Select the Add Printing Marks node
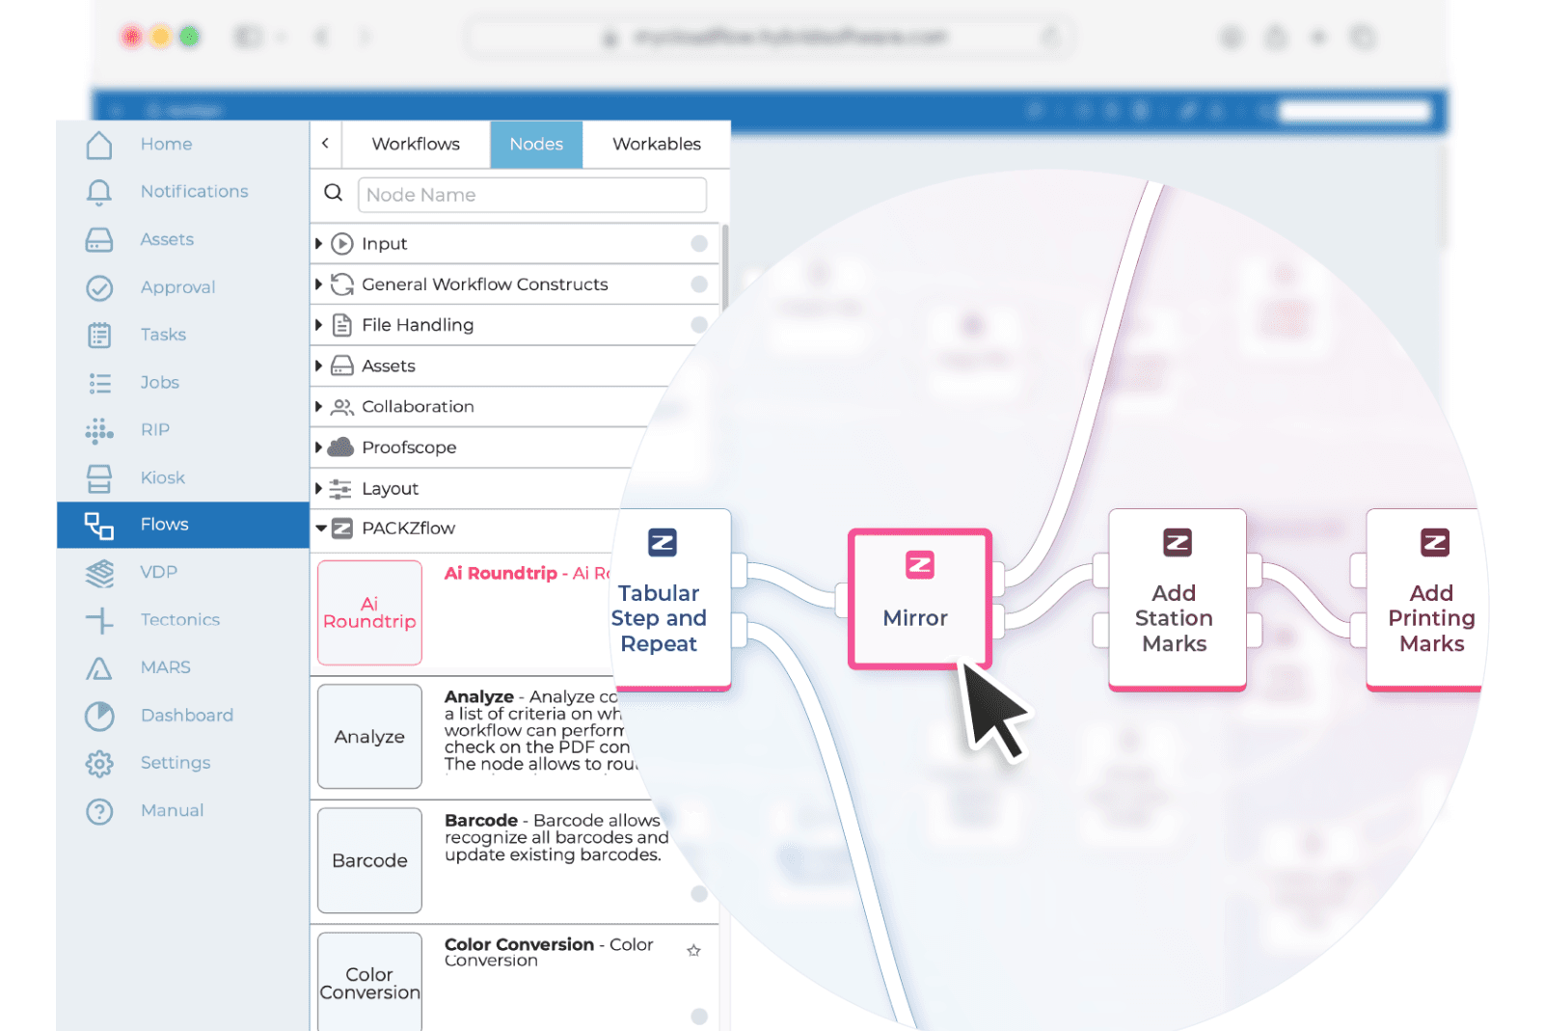This screenshot has width=1544, height=1031. (1423, 600)
